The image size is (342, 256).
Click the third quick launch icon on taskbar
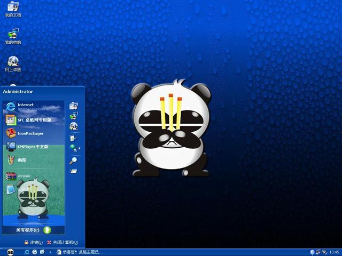[42, 252]
